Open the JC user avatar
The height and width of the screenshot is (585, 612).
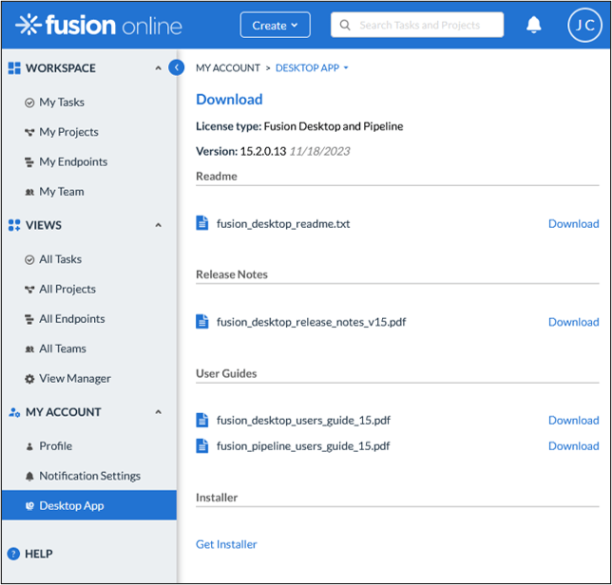(x=584, y=25)
